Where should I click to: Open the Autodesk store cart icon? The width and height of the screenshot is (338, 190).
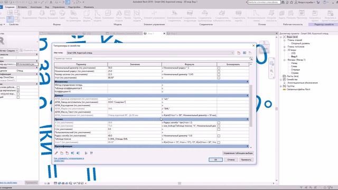click(x=318, y=2)
